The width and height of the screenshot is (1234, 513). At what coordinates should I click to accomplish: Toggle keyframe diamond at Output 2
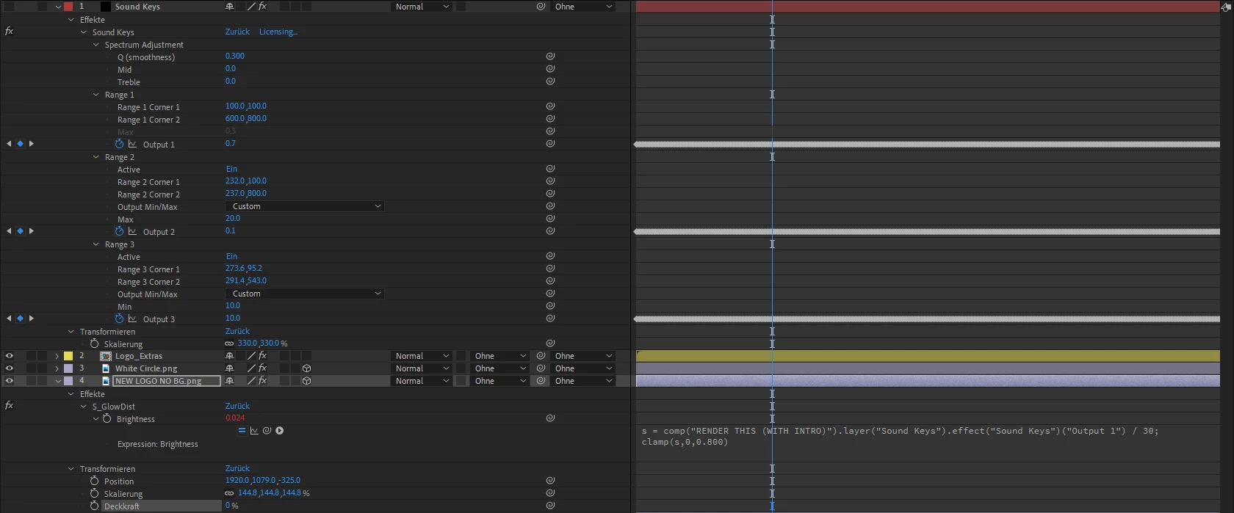[x=20, y=231]
